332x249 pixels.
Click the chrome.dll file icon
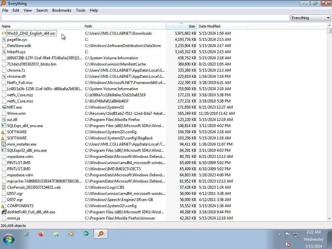tap(4, 77)
